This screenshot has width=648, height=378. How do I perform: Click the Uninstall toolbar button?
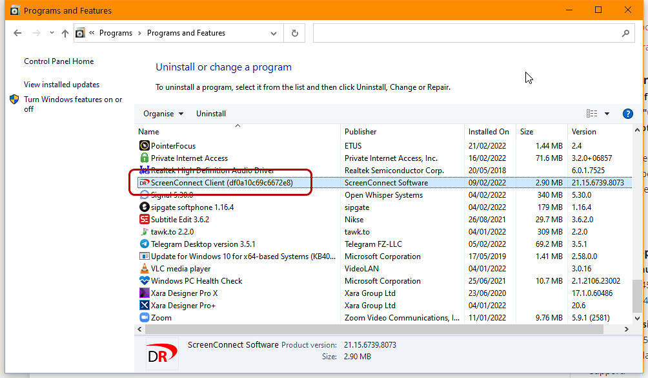click(211, 114)
